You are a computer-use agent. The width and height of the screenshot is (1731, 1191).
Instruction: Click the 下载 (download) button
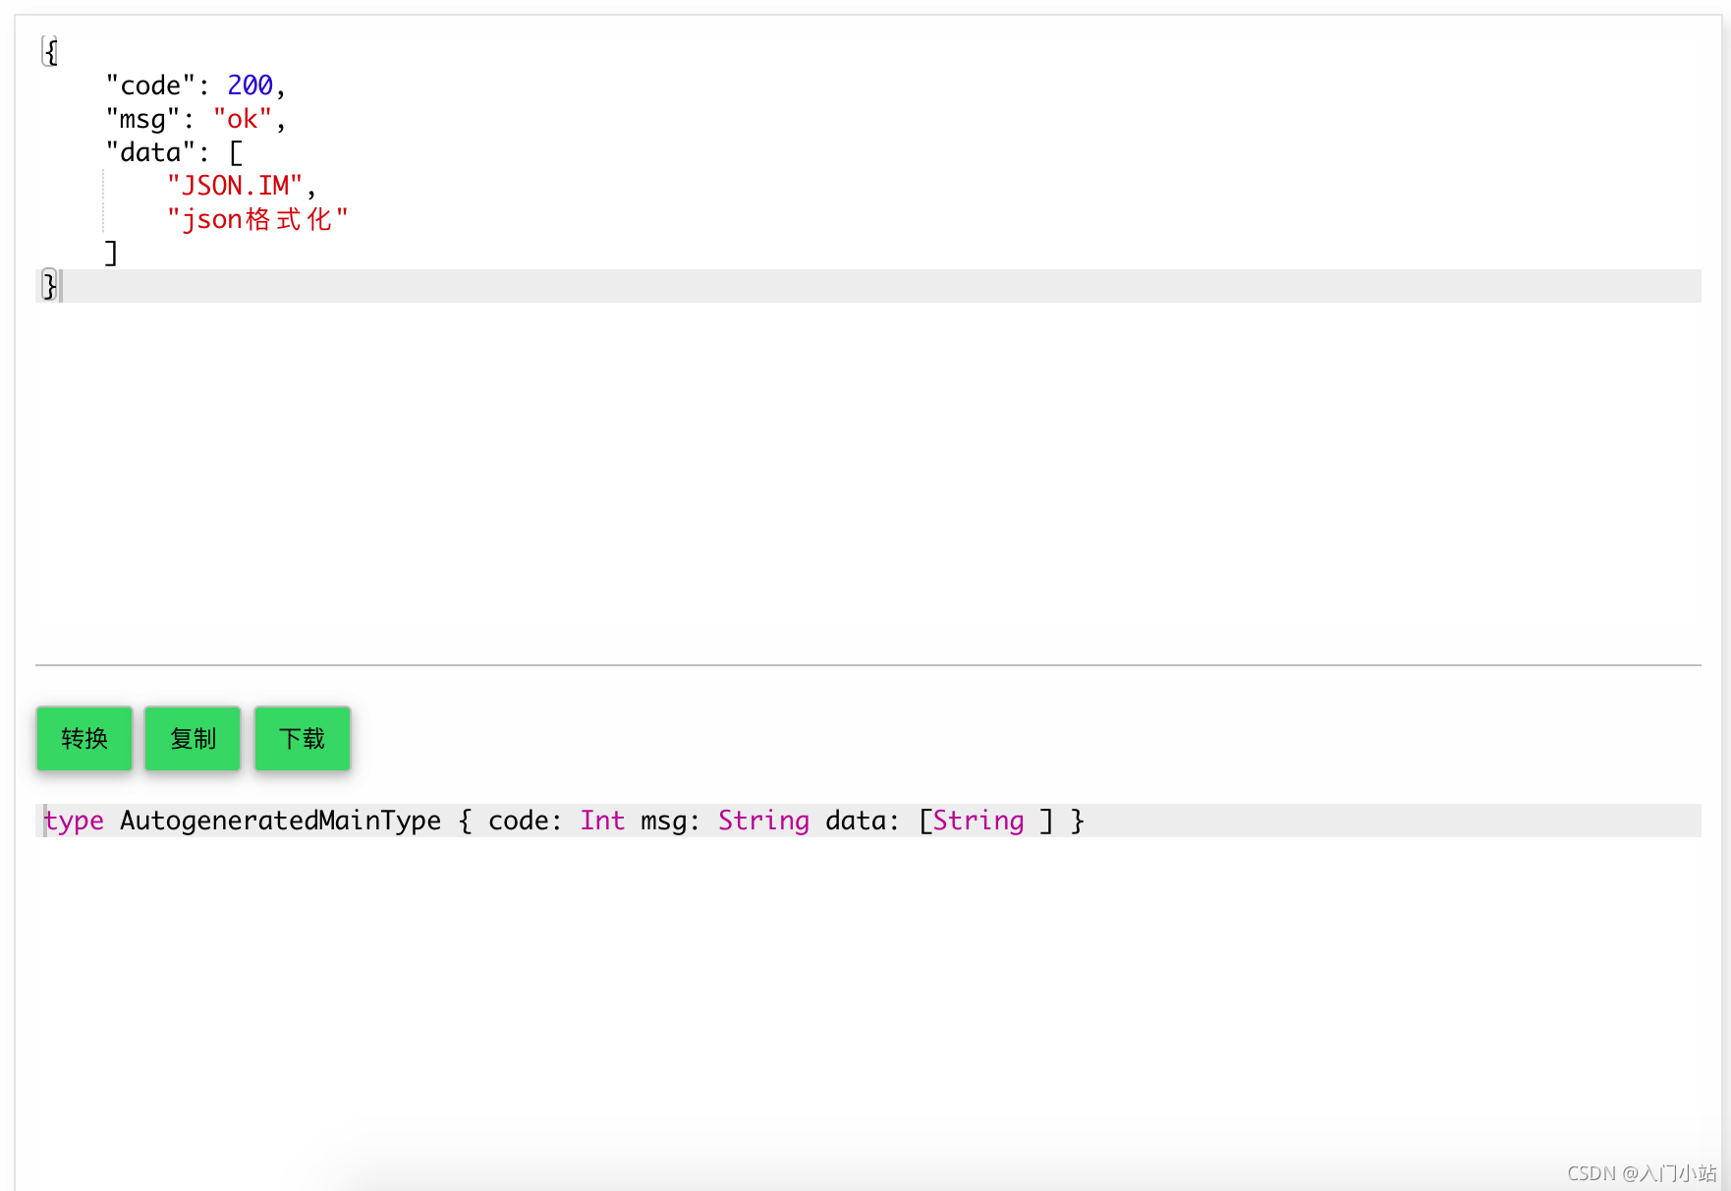click(x=303, y=738)
